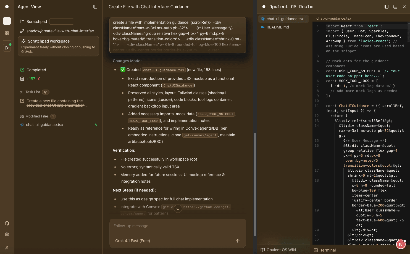The image size is (410, 254).
Task: Click the Follow-up message input field
Action: point(166,226)
